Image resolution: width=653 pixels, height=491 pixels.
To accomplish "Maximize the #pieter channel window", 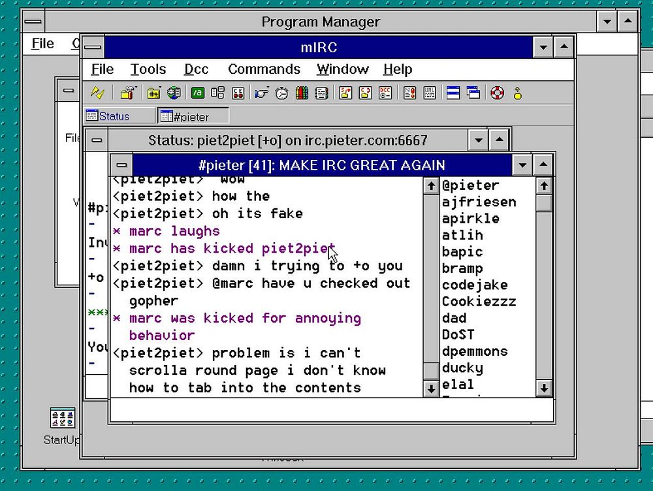I will pos(543,165).
